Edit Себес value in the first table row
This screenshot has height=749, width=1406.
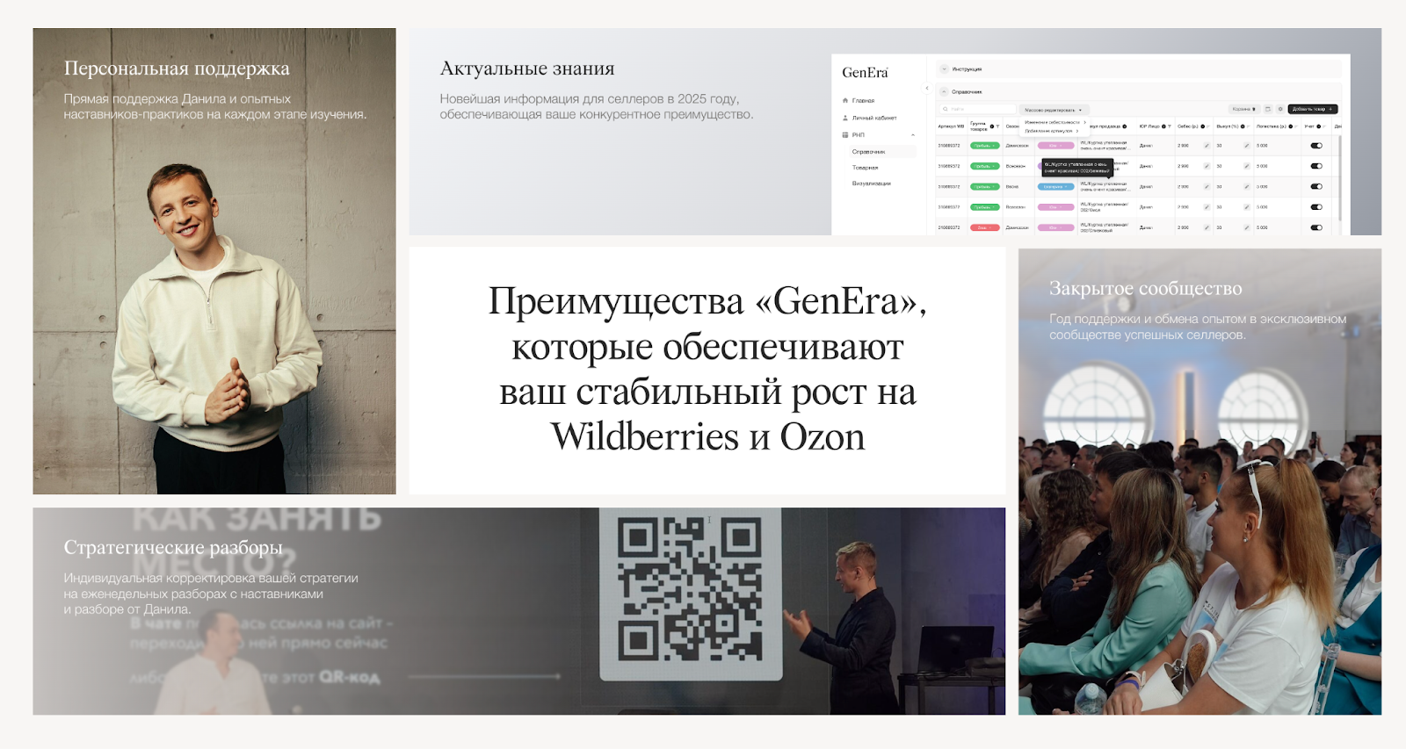click(1207, 146)
